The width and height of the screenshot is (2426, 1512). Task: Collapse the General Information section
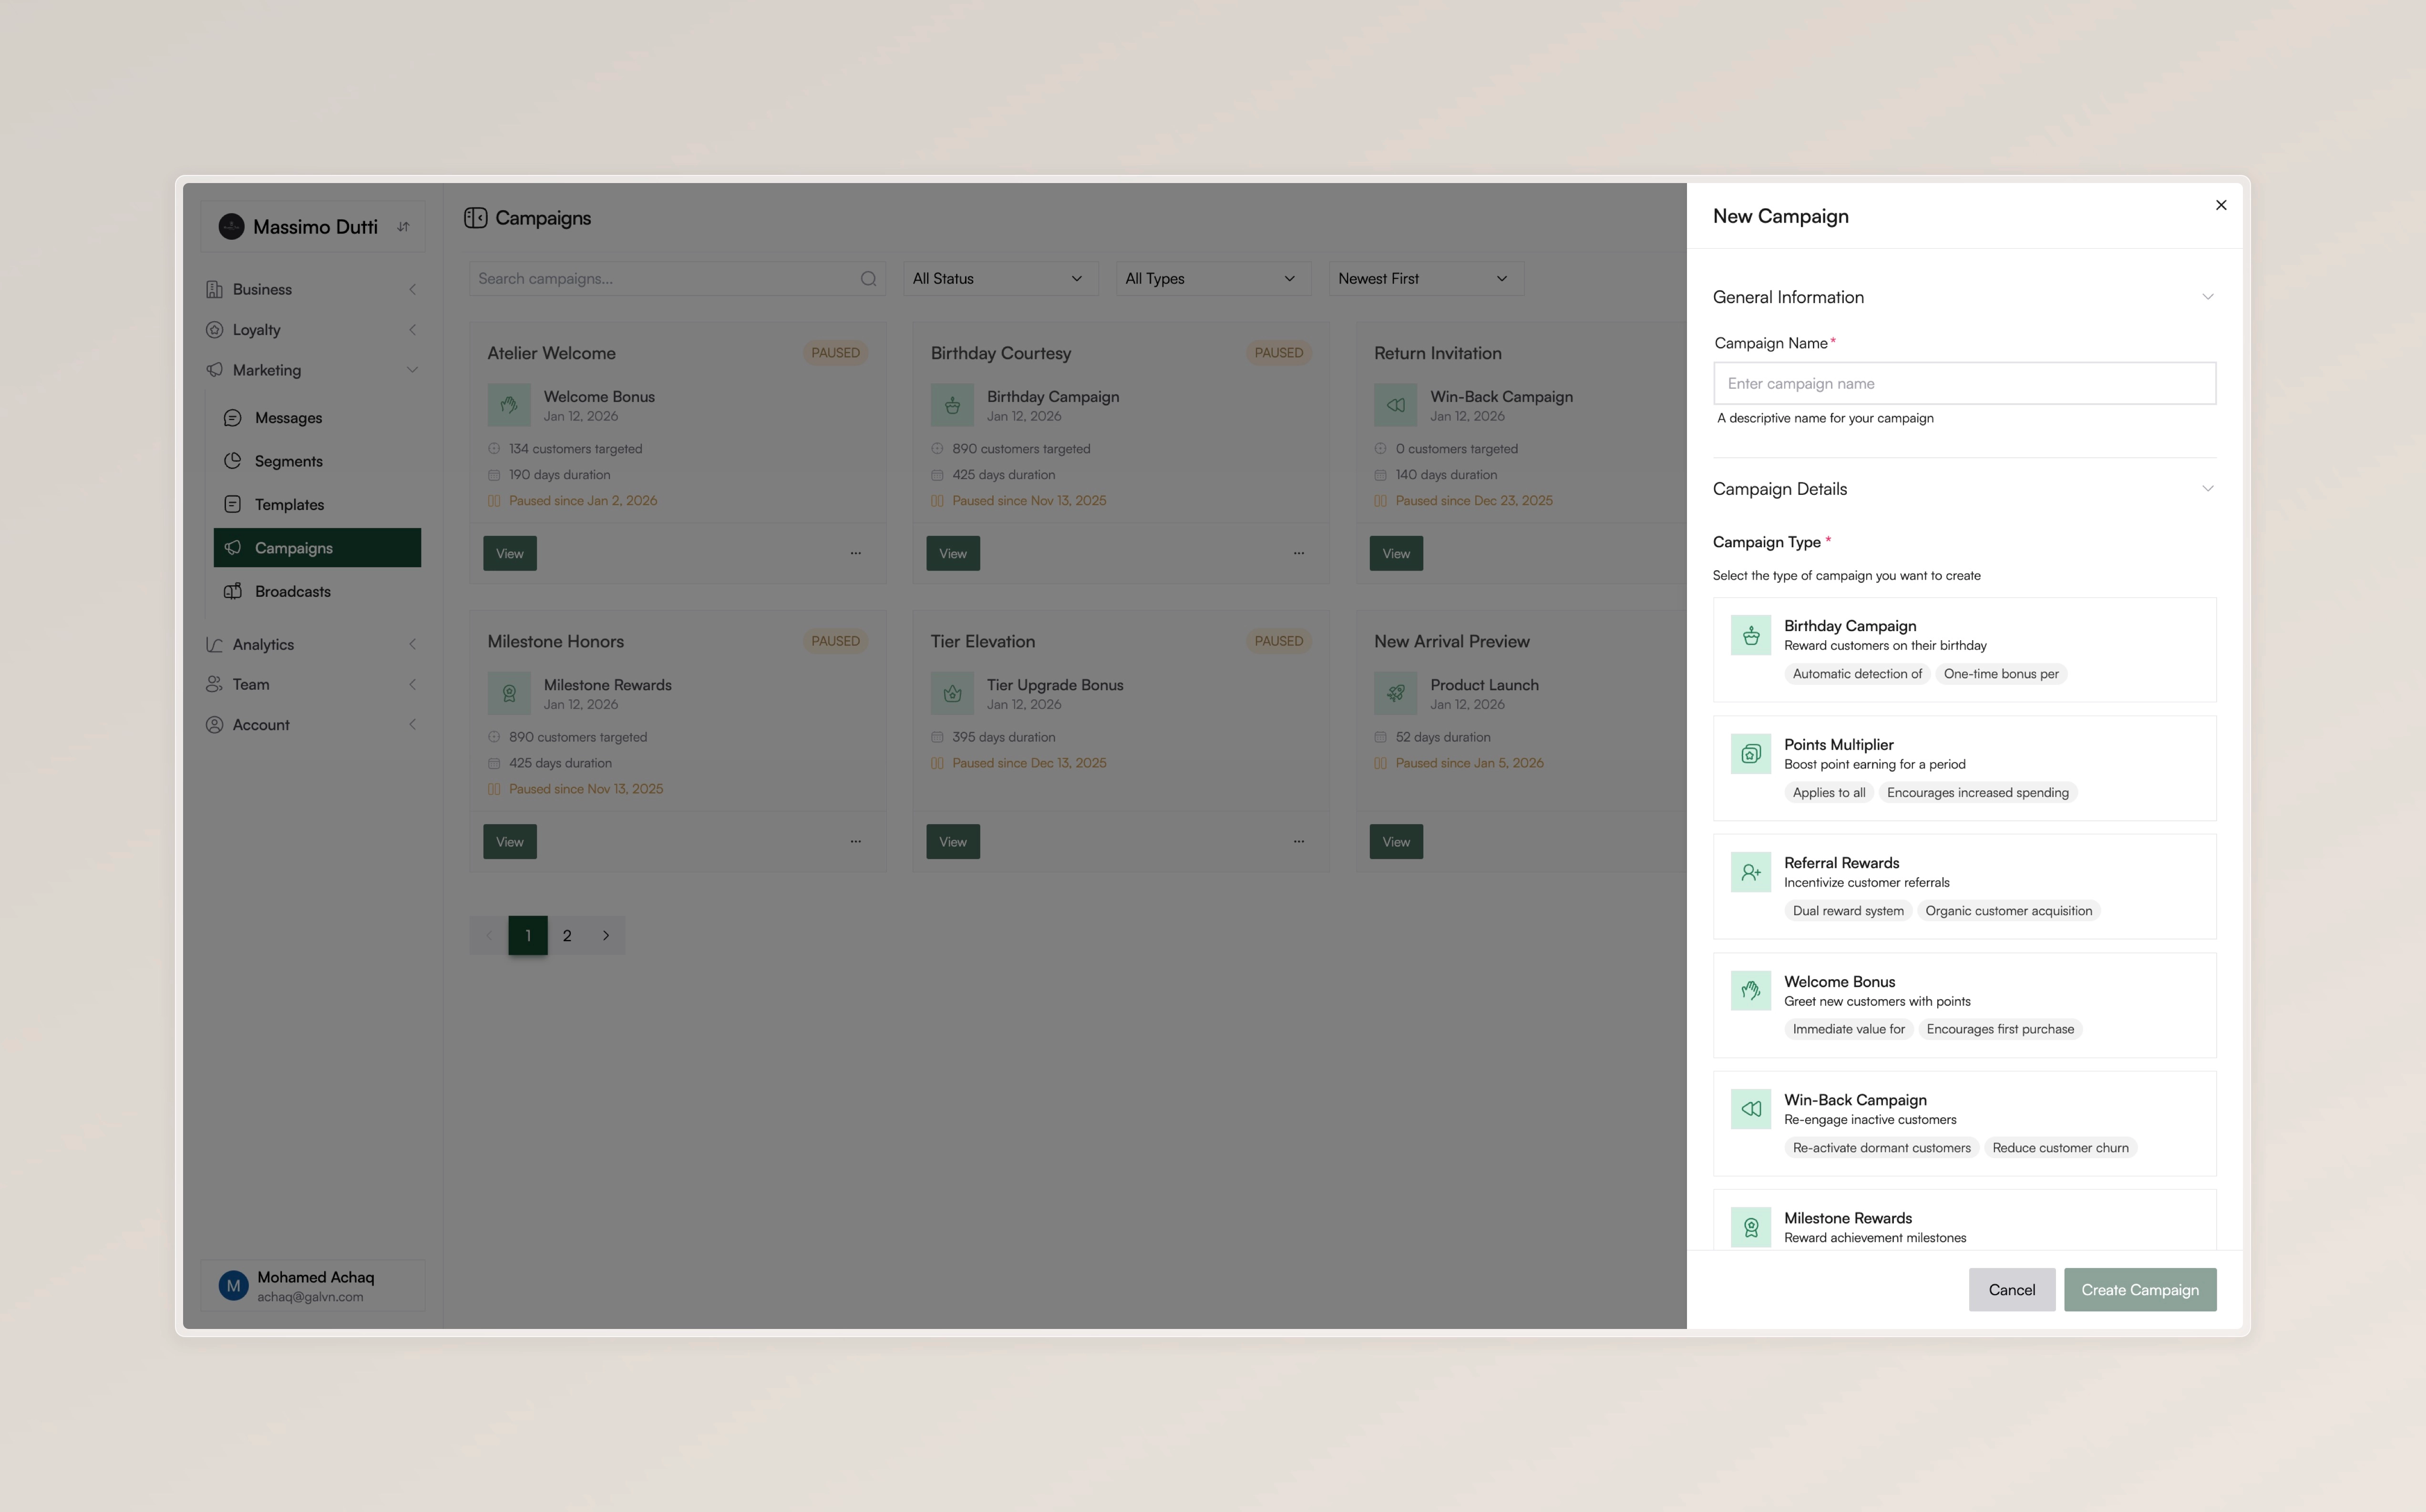tap(2207, 297)
